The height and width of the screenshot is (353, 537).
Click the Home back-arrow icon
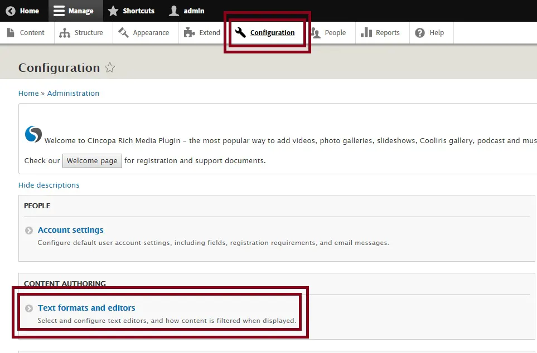[x=11, y=11]
